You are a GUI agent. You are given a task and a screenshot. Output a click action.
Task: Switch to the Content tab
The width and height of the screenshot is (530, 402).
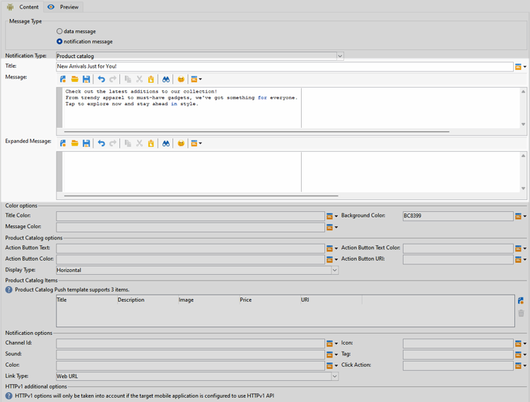[23, 7]
